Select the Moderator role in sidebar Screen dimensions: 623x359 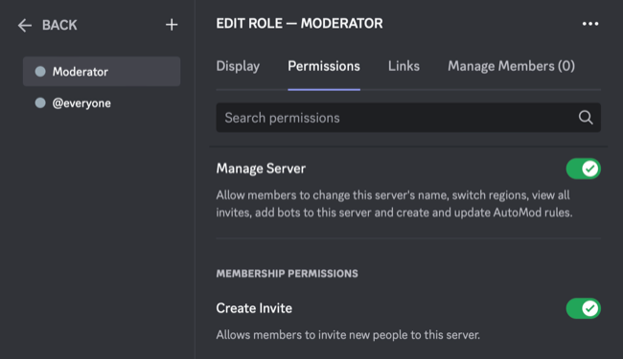[102, 72]
